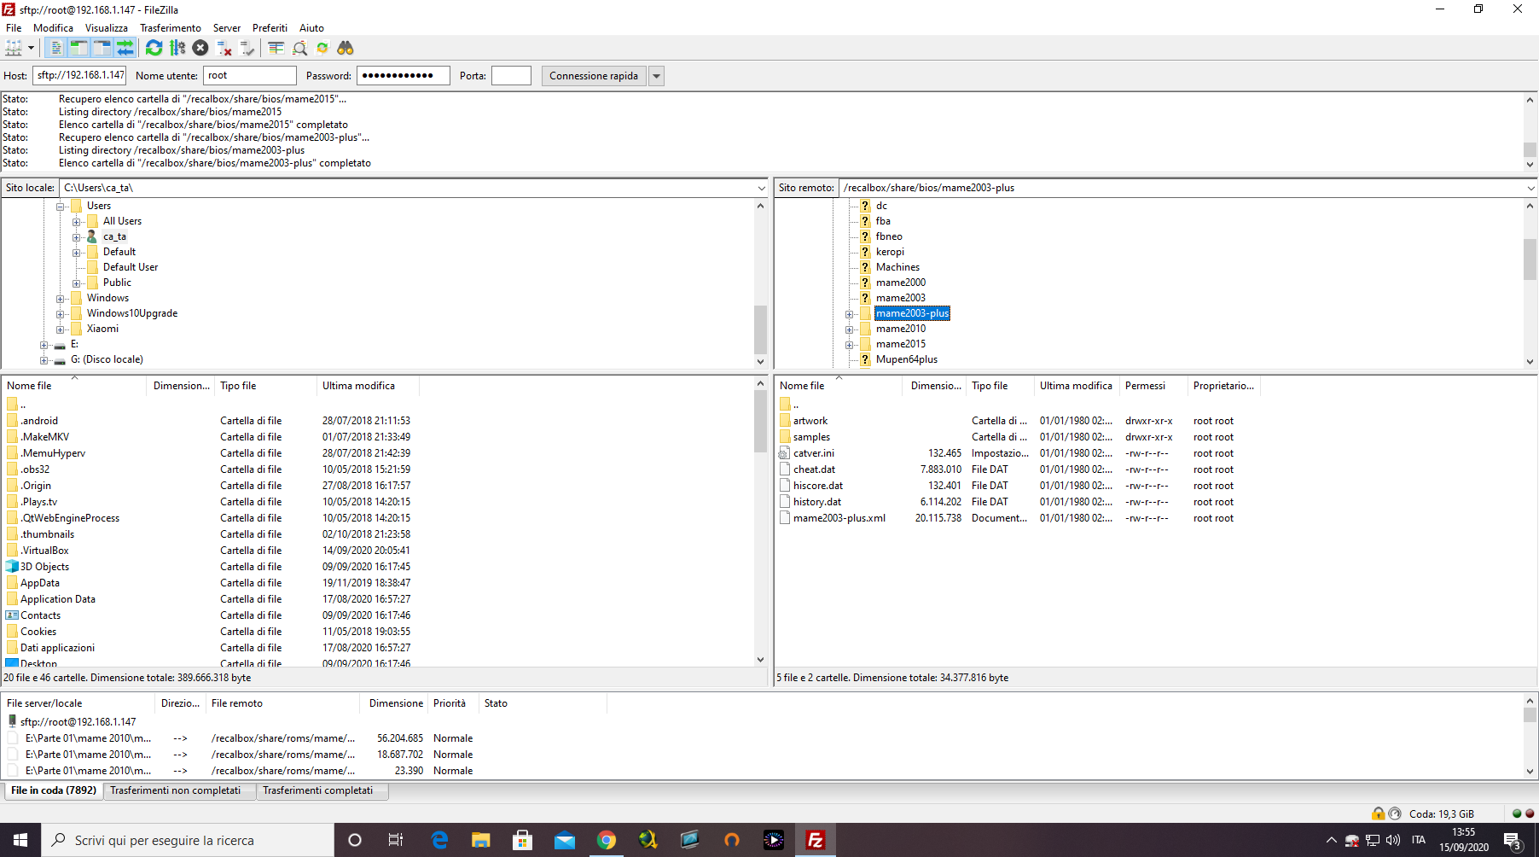Viewport: 1539px width, 857px height.
Task: Open the Trasferimento menu
Action: [x=171, y=27]
